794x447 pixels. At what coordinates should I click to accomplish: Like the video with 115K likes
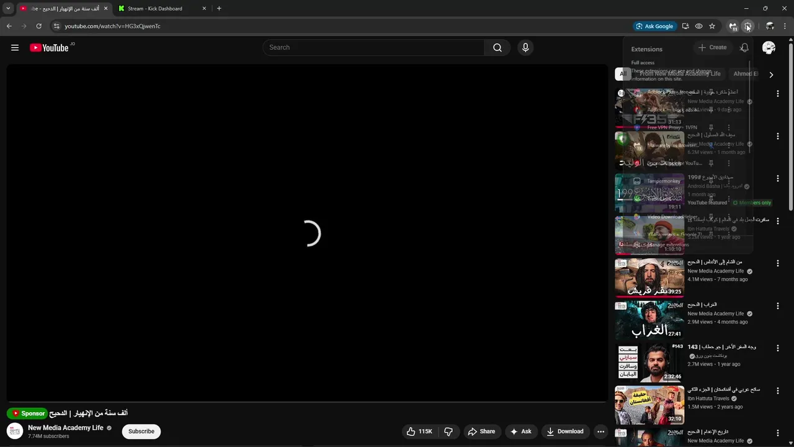point(419,431)
